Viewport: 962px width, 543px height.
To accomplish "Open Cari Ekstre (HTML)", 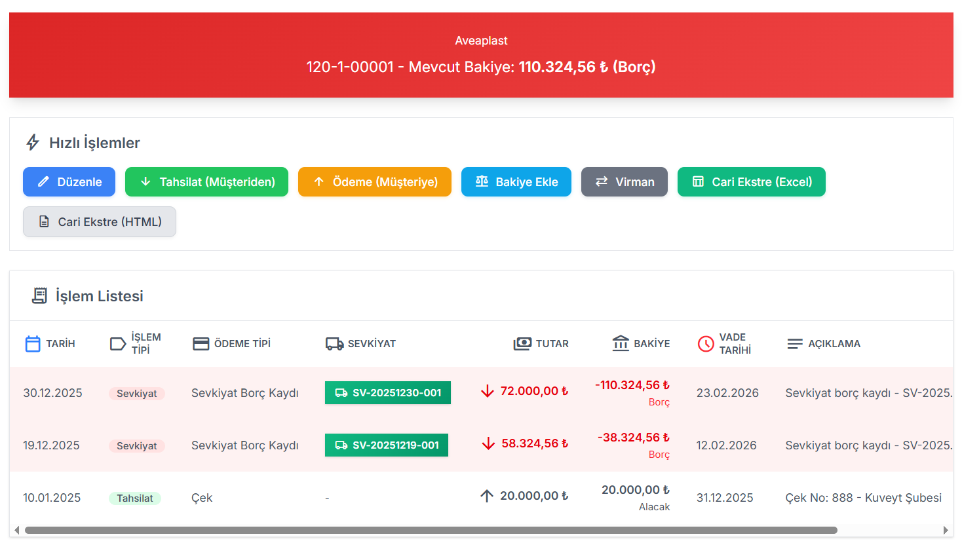I will (x=99, y=221).
